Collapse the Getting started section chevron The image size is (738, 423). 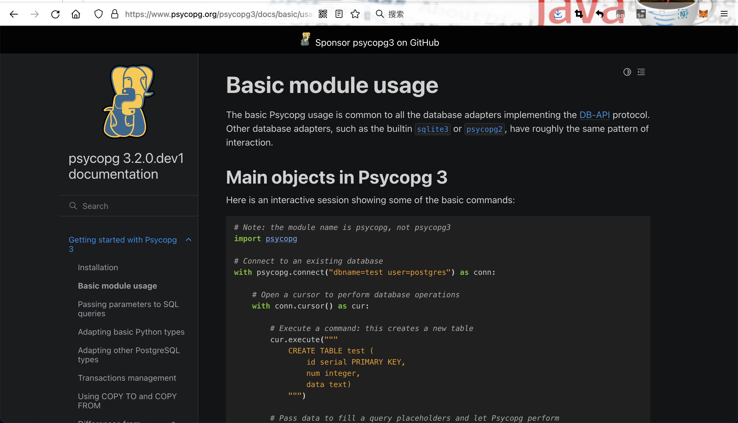[189, 240]
